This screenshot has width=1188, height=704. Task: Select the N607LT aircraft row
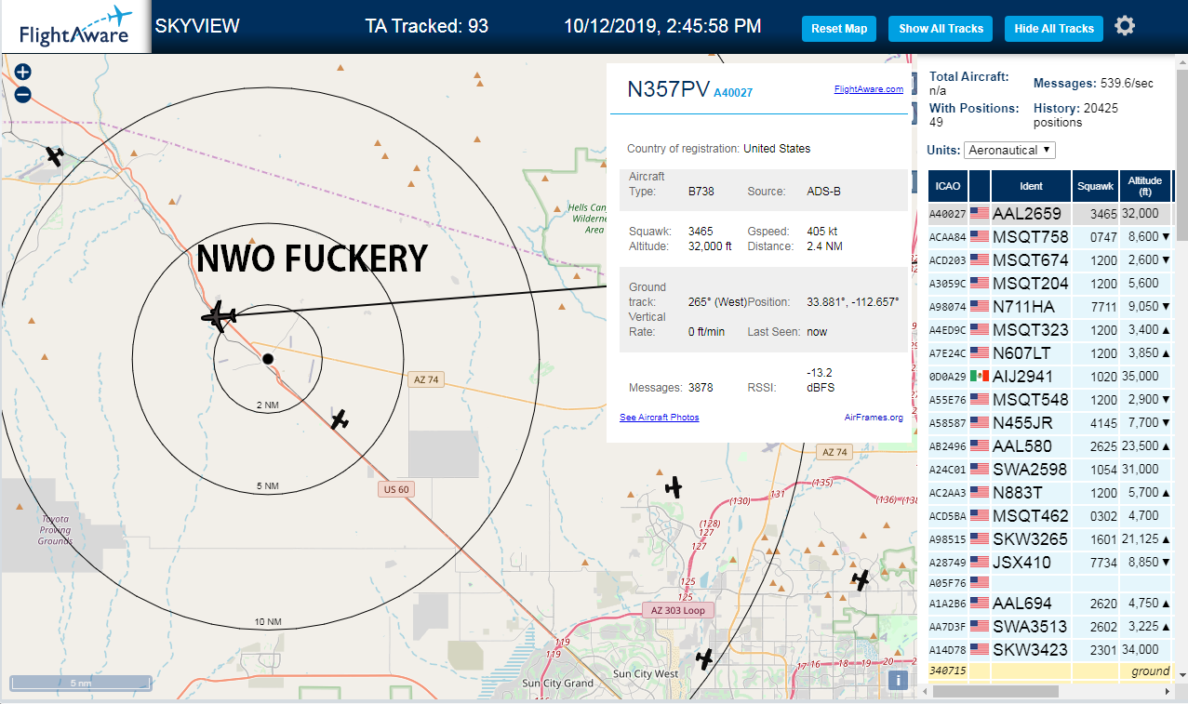[1049, 353]
